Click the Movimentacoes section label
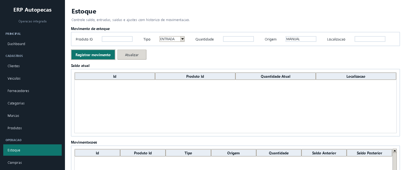This screenshot has width=406, height=170. click(84, 142)
